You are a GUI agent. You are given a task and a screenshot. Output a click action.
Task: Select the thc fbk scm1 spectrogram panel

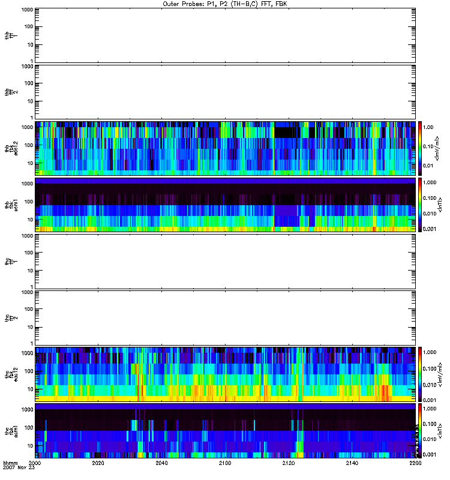(226, 431)
